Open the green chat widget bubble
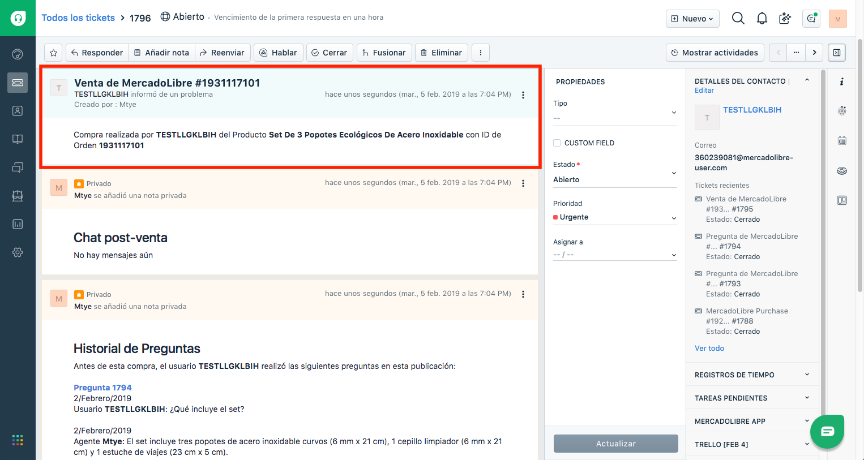The image size is (864, 460). (827, 432)
